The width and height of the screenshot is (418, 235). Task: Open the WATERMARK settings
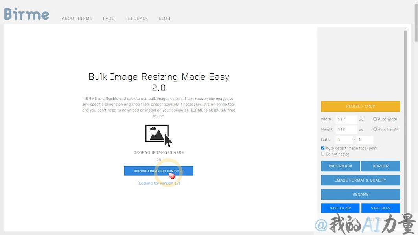(x=341, y=166)
